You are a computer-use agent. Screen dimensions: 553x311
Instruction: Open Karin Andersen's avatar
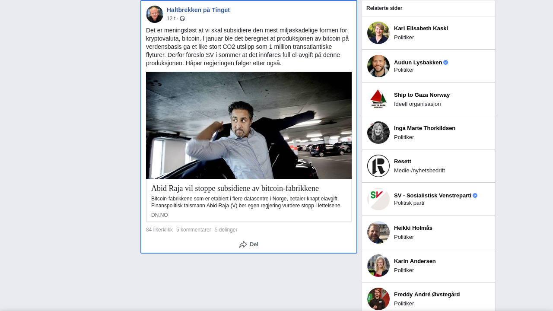pos(378,266)
